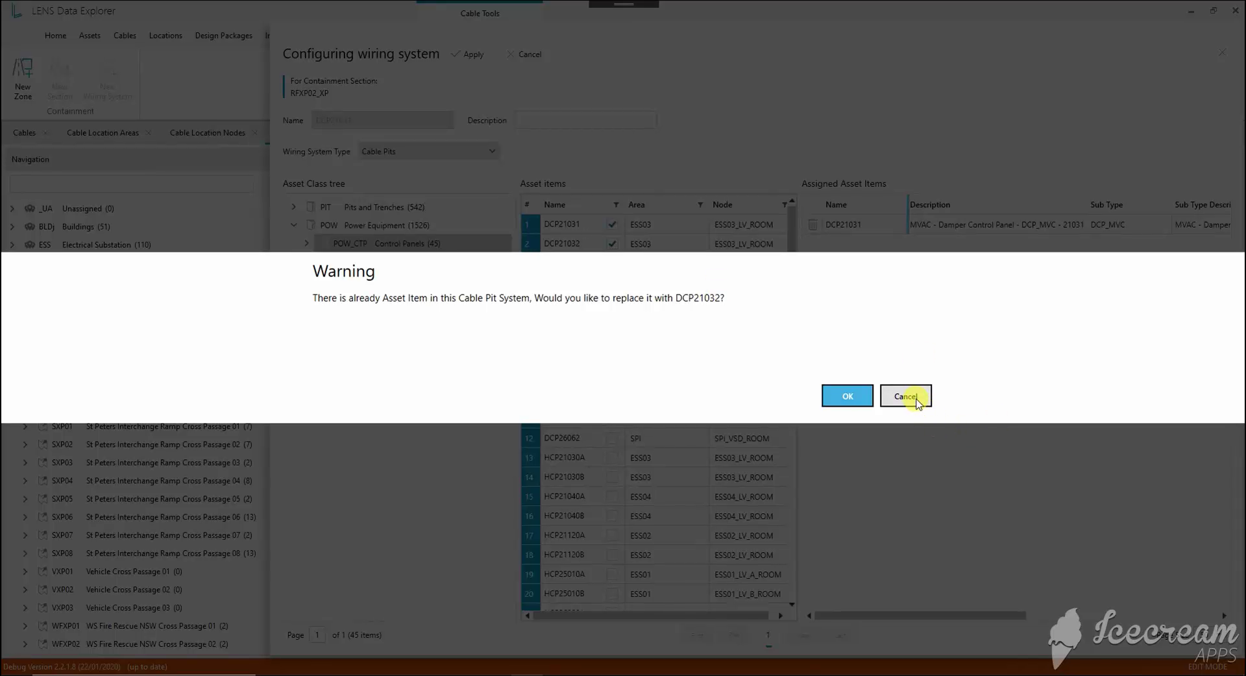The height and width of the screenshot is (676, 1246).
Task: Click the filter icon on Name column
Action: (616, 205)
